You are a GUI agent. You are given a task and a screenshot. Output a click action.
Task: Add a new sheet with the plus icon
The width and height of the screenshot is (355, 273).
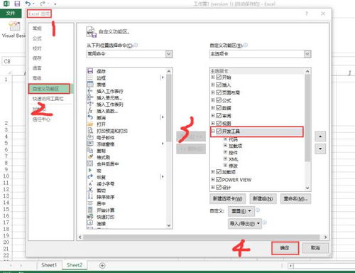click(x=102, y=265)
